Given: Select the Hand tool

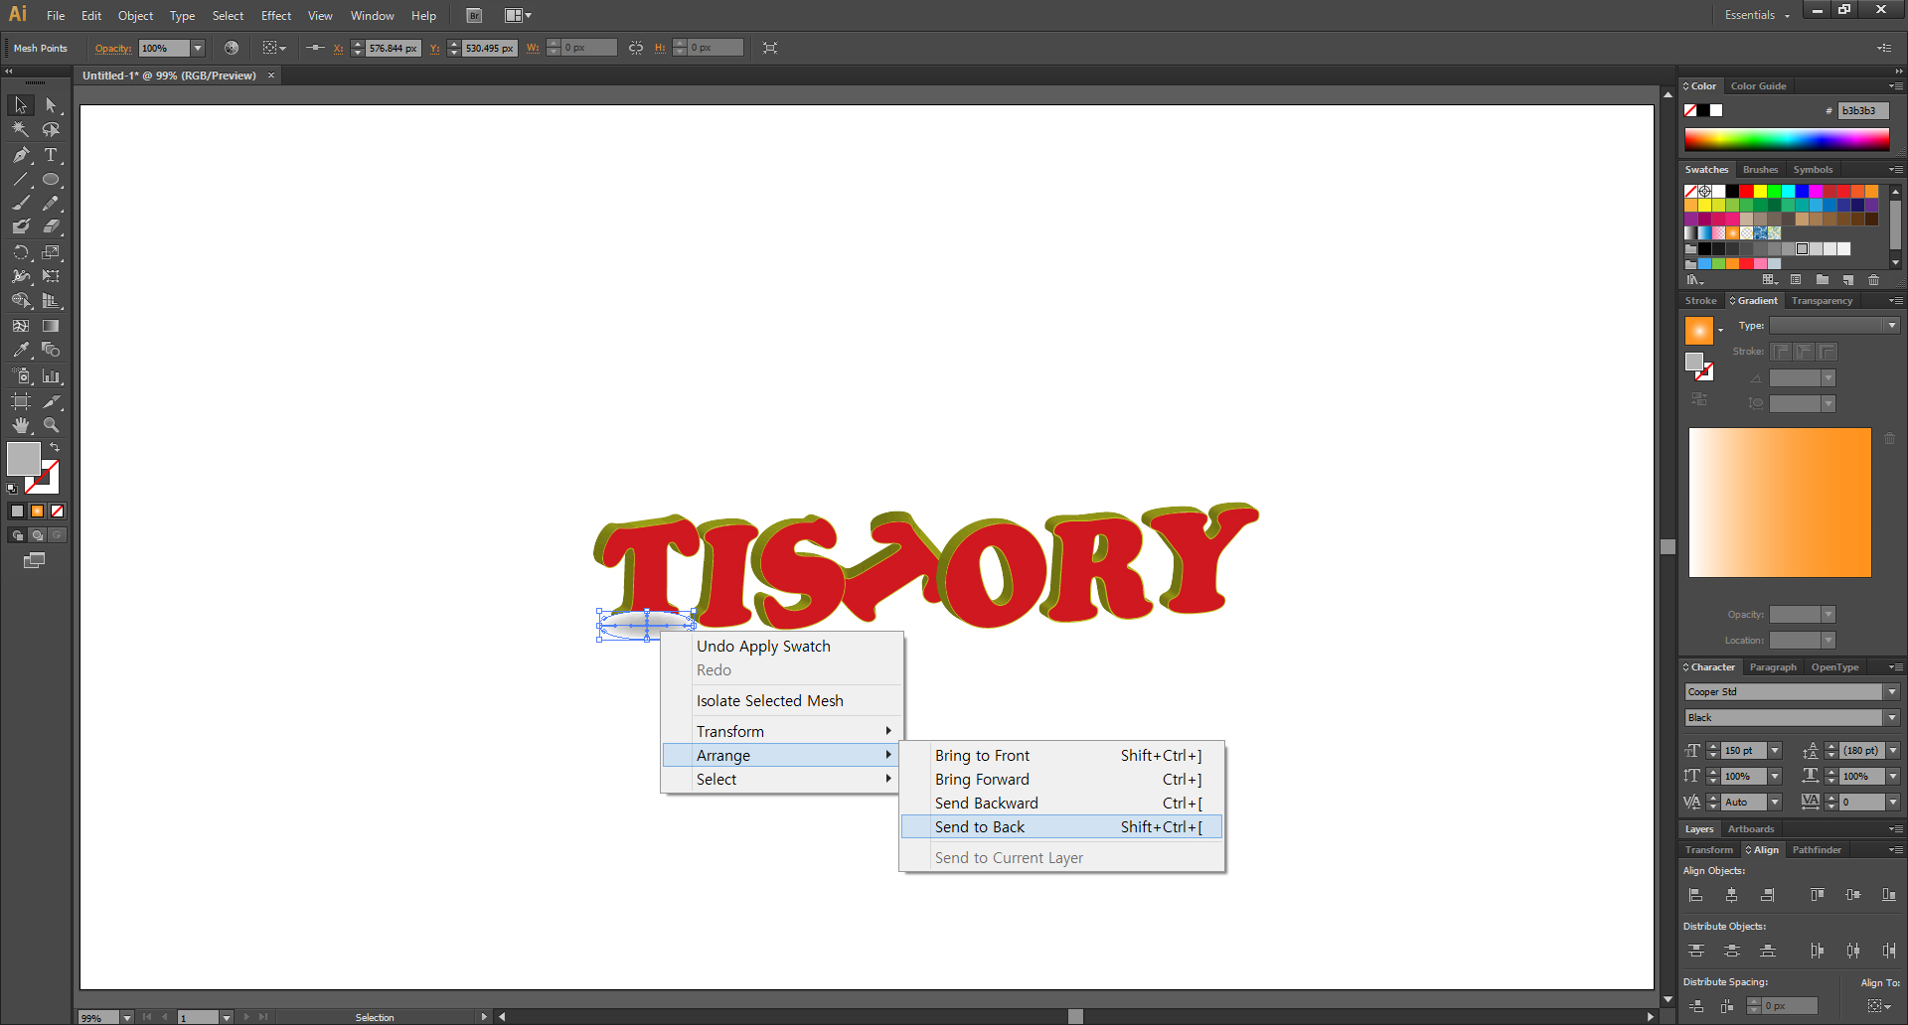Looking at the screenshot, I should 20,425.
